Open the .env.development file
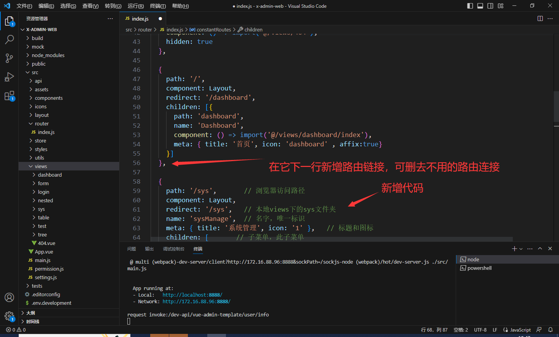559x337 pixels. (x=69, y=303)
